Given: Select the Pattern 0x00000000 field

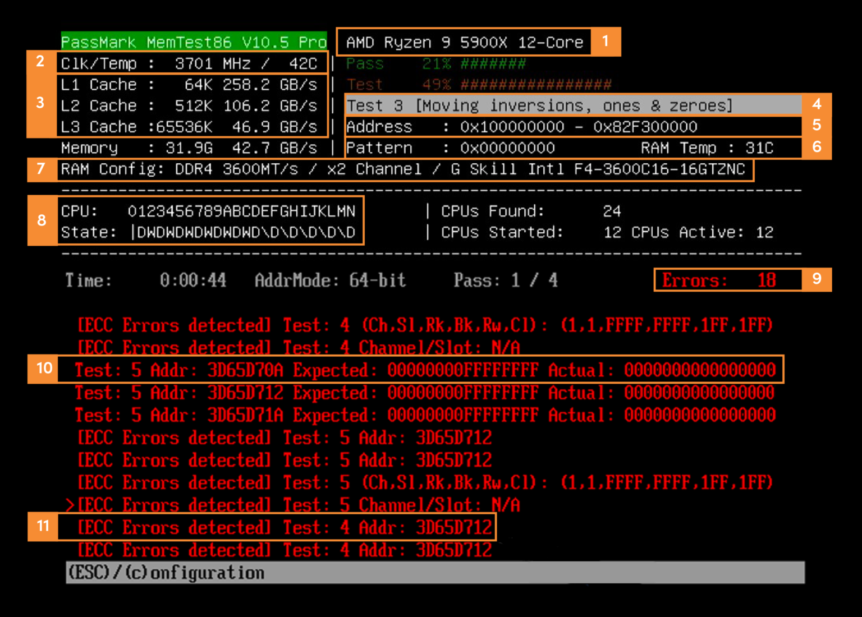Looking at the screenshot, I should (449, 148).
